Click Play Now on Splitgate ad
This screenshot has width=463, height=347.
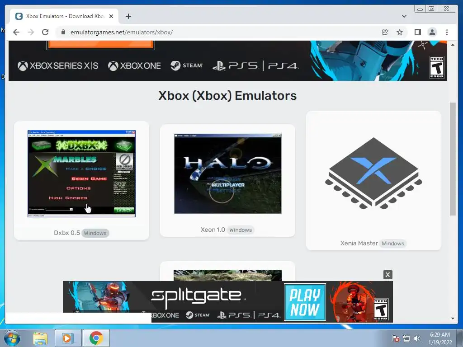pos(305,302)
